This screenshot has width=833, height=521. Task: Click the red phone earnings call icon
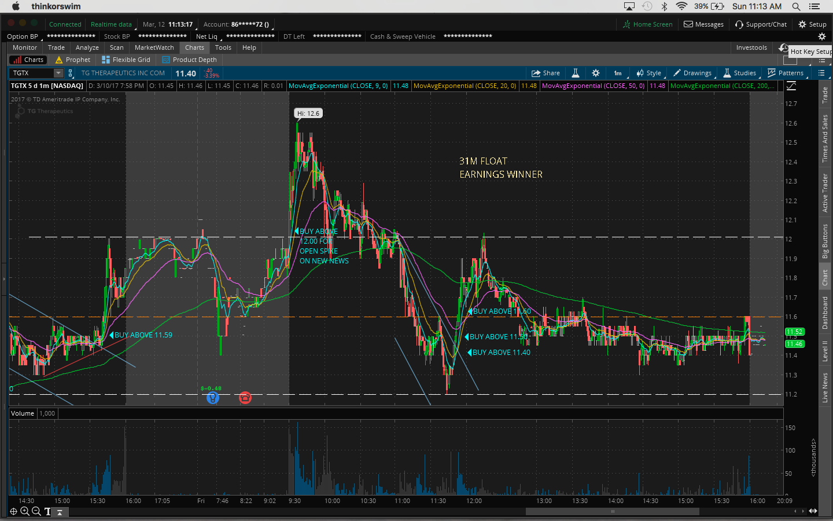[x=245, y=398]
